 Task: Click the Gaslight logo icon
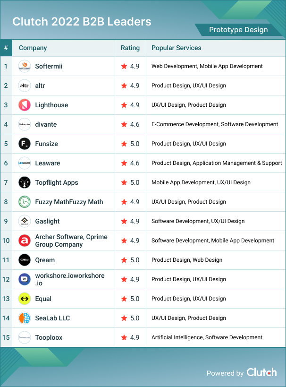25,221
